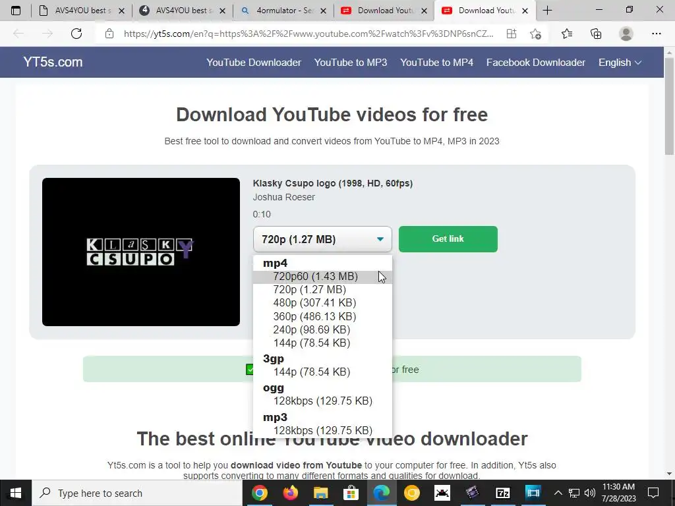Screen dimensions: 675x506
Task: Select 240p (98.69 KB) option
Action: pos(322,329)
